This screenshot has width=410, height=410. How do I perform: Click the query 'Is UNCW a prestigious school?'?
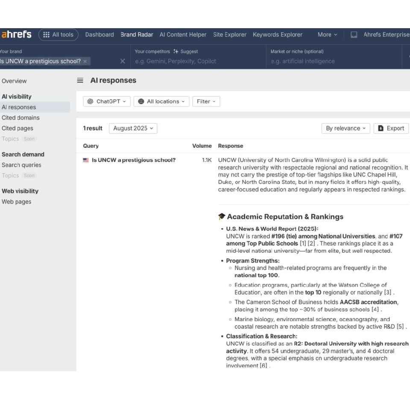click(134, 160)
